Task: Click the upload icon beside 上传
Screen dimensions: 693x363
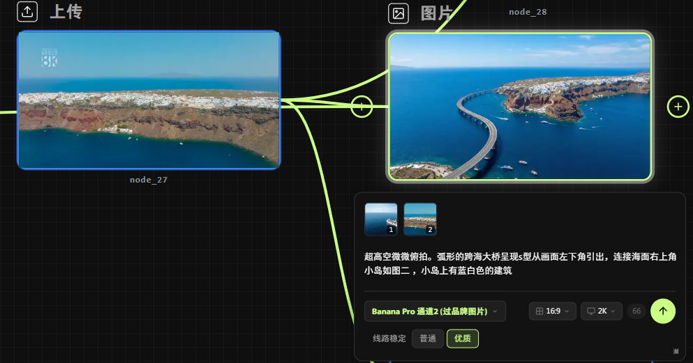Action: click(27, 12)
